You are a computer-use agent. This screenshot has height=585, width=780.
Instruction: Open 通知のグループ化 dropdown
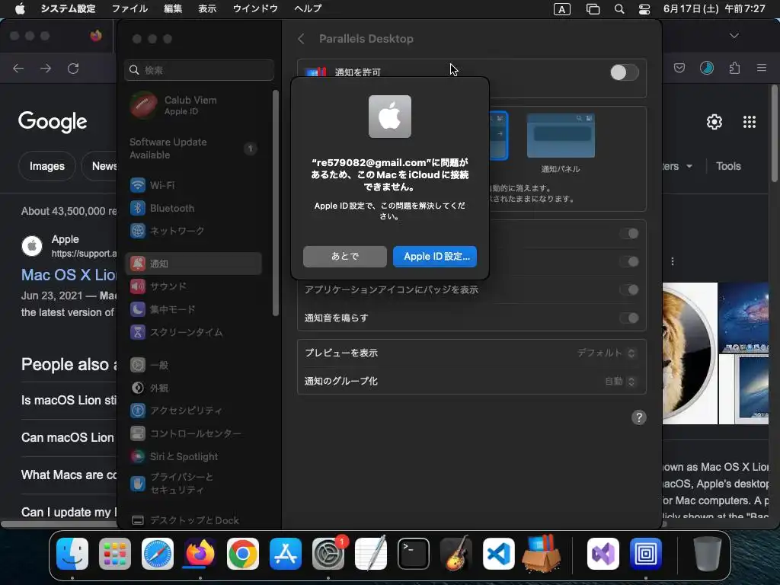[x=620, y=381]
